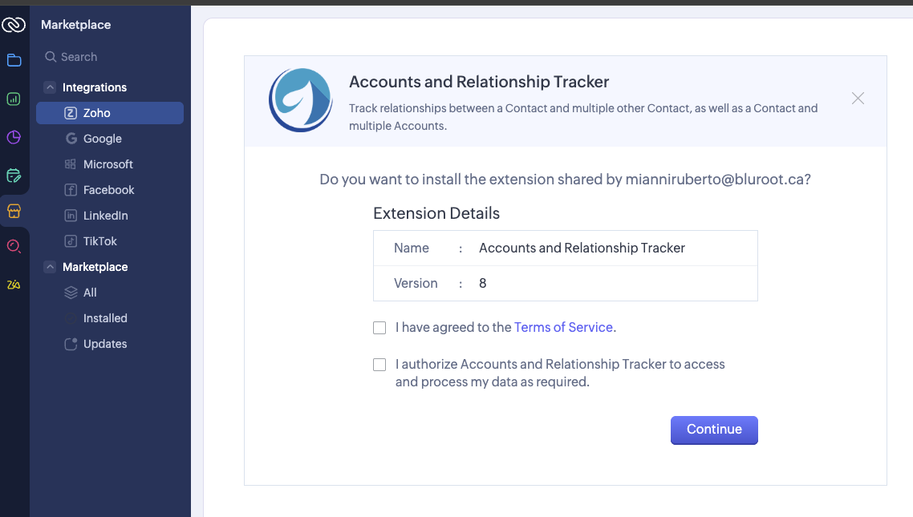Close the extension install dialog
The height and width of the screenshot is (517, 913).
(858, 99)
